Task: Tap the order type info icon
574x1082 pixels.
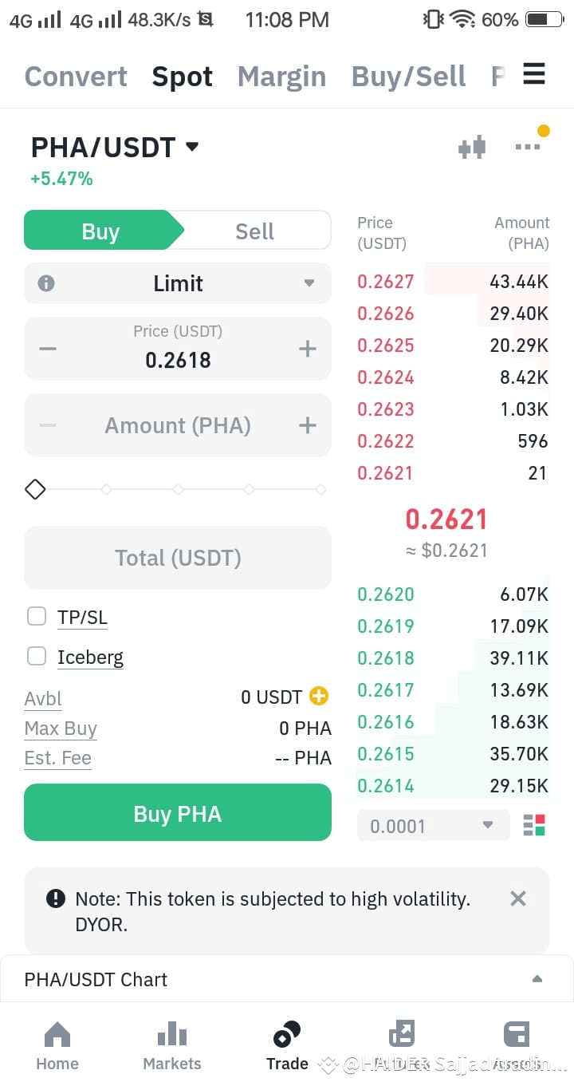Action: [46, 283]
